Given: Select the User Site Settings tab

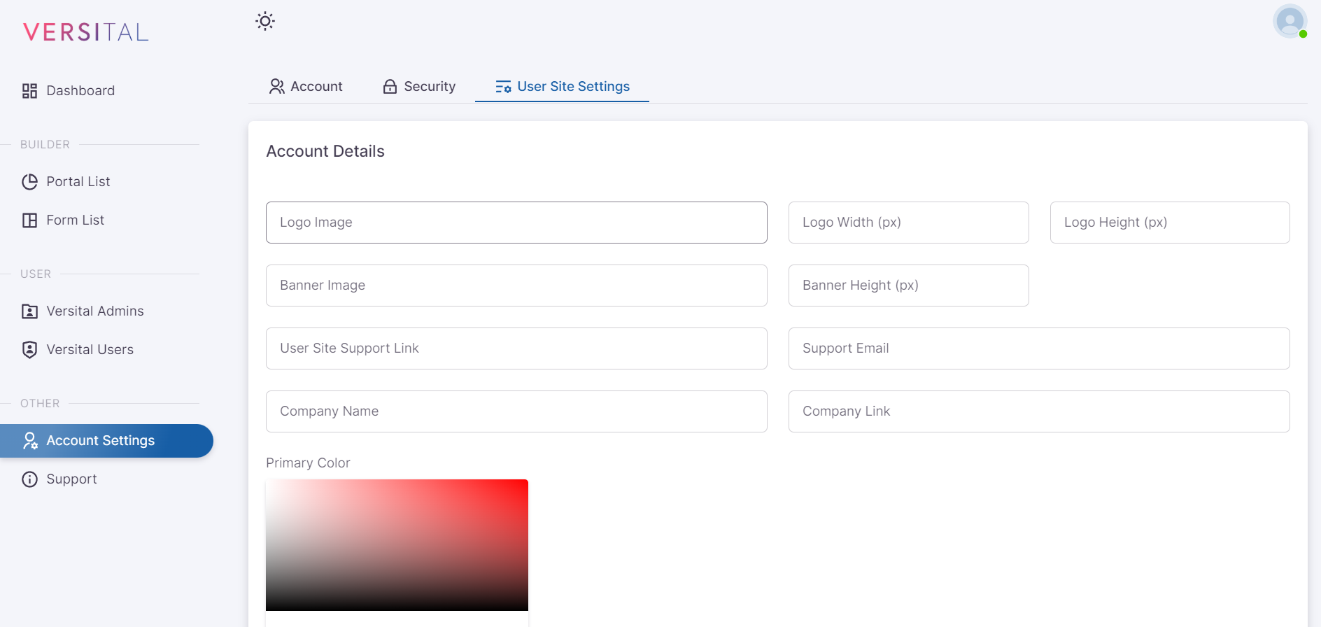Looking at the screenshot, I should (x=562, y=87).
